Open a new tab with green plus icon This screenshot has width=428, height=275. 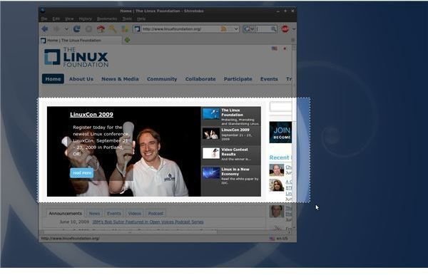127,40
